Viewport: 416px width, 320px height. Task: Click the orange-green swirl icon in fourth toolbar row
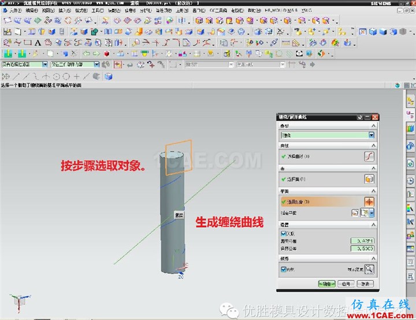(321, 54)
